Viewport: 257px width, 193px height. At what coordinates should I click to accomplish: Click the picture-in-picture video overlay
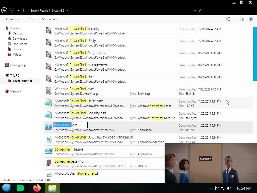(211, 163)
